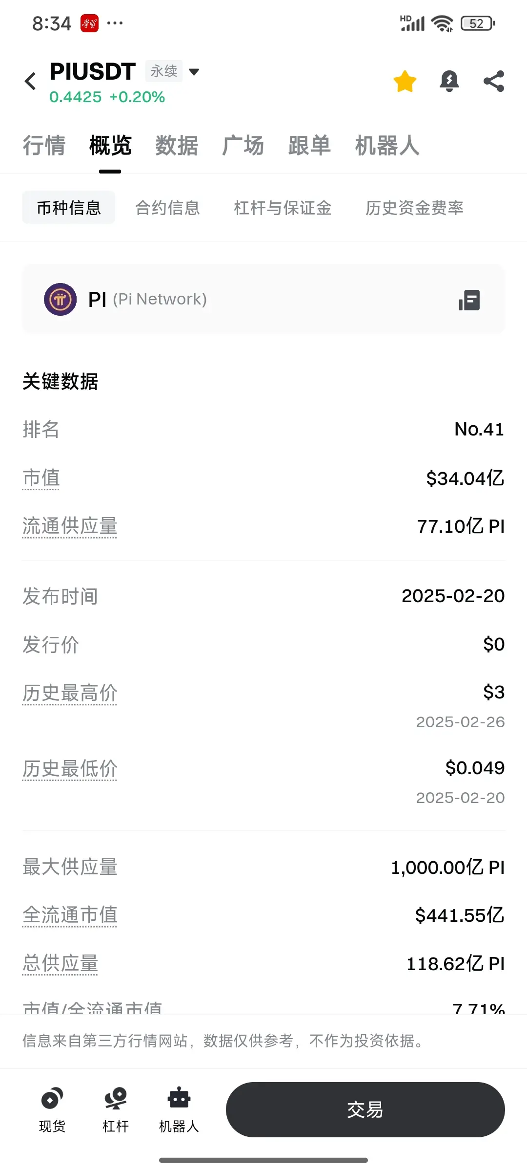Switch to the 数据 tab

(x=177, y=146)
